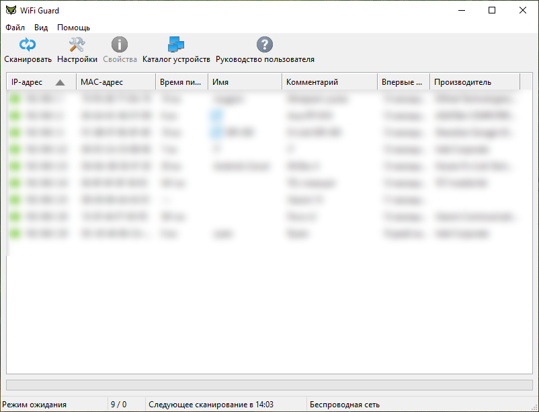Click the green status icon in last row
Screen dimensions: 539x412
[15, 234]
